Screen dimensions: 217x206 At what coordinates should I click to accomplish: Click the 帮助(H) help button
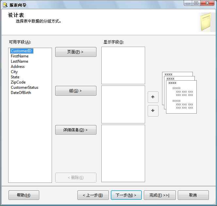pyautogui.click(x=24, y=195)
